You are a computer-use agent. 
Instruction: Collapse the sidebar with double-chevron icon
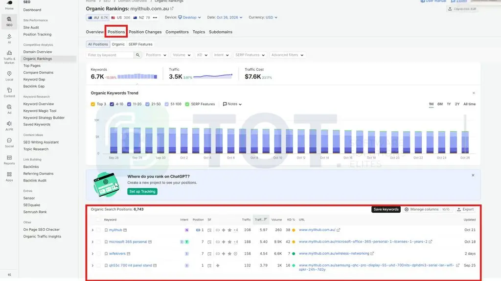(x=9, y=275)
